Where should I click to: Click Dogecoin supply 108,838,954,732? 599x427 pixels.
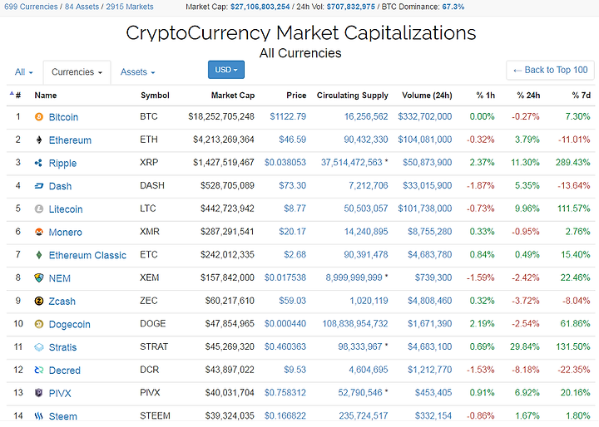(355, 324)
